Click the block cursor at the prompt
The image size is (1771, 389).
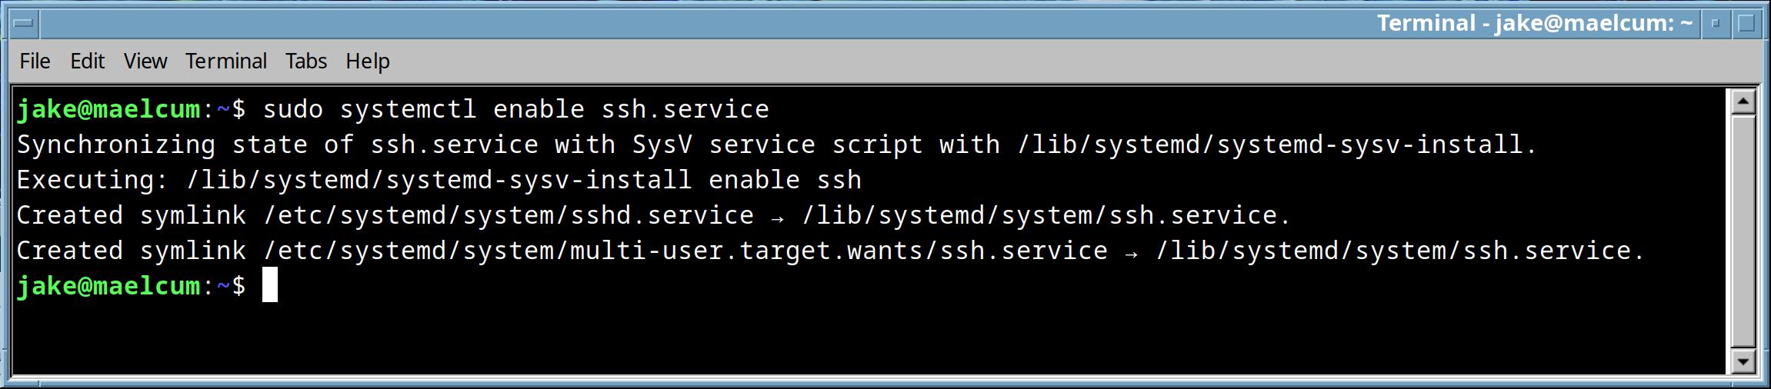(270, 286)
